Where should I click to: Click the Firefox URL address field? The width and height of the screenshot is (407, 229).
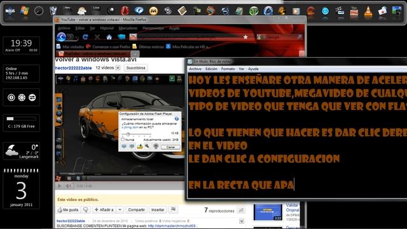[x=190, y=37]
